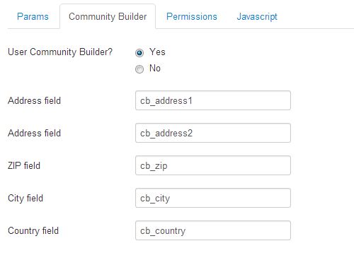Image resolution: width=354 pixels, height=265 pixels.
Task: Choose the No radio button
Action: (139, 69)
